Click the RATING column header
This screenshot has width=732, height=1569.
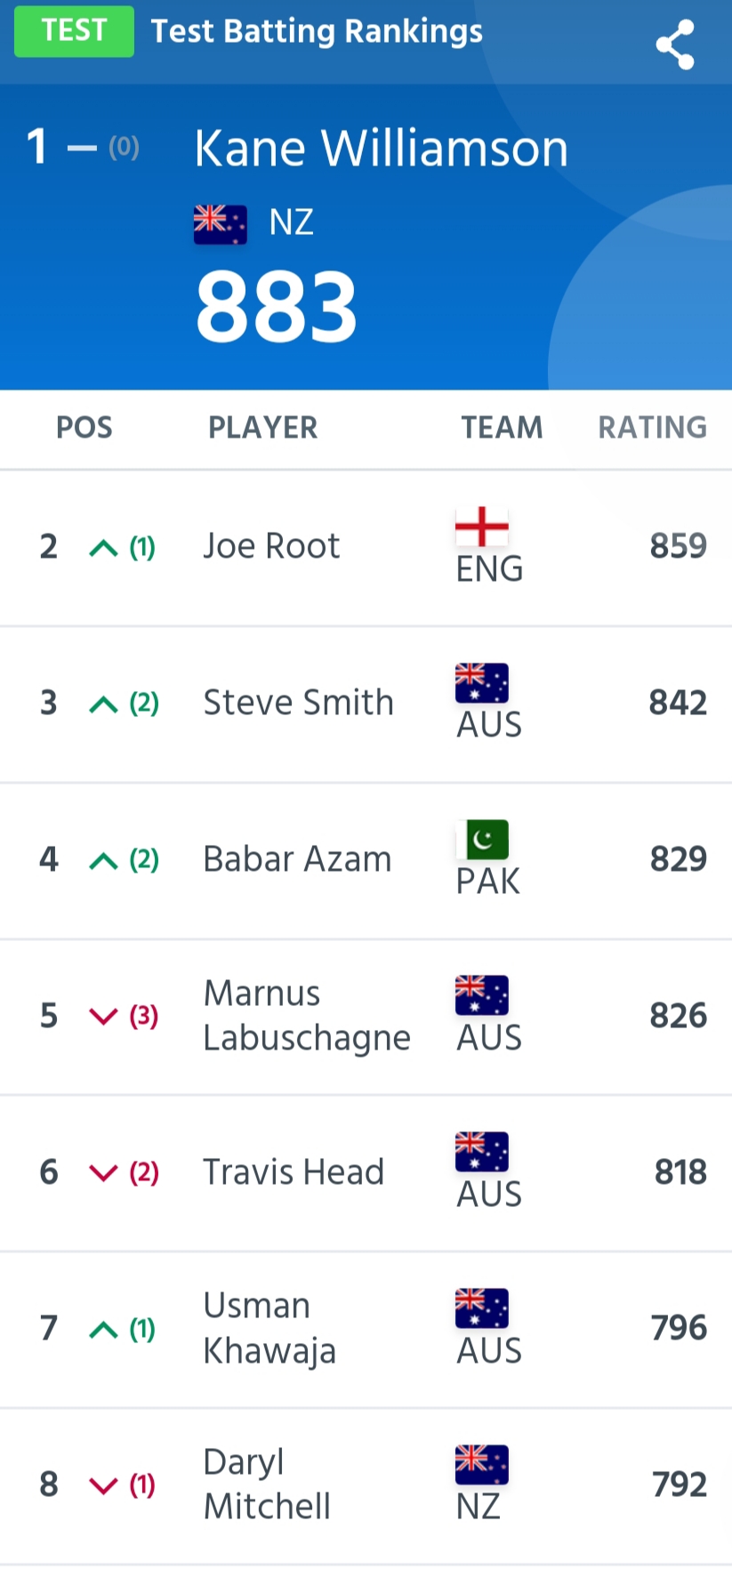tap(652, 428)
